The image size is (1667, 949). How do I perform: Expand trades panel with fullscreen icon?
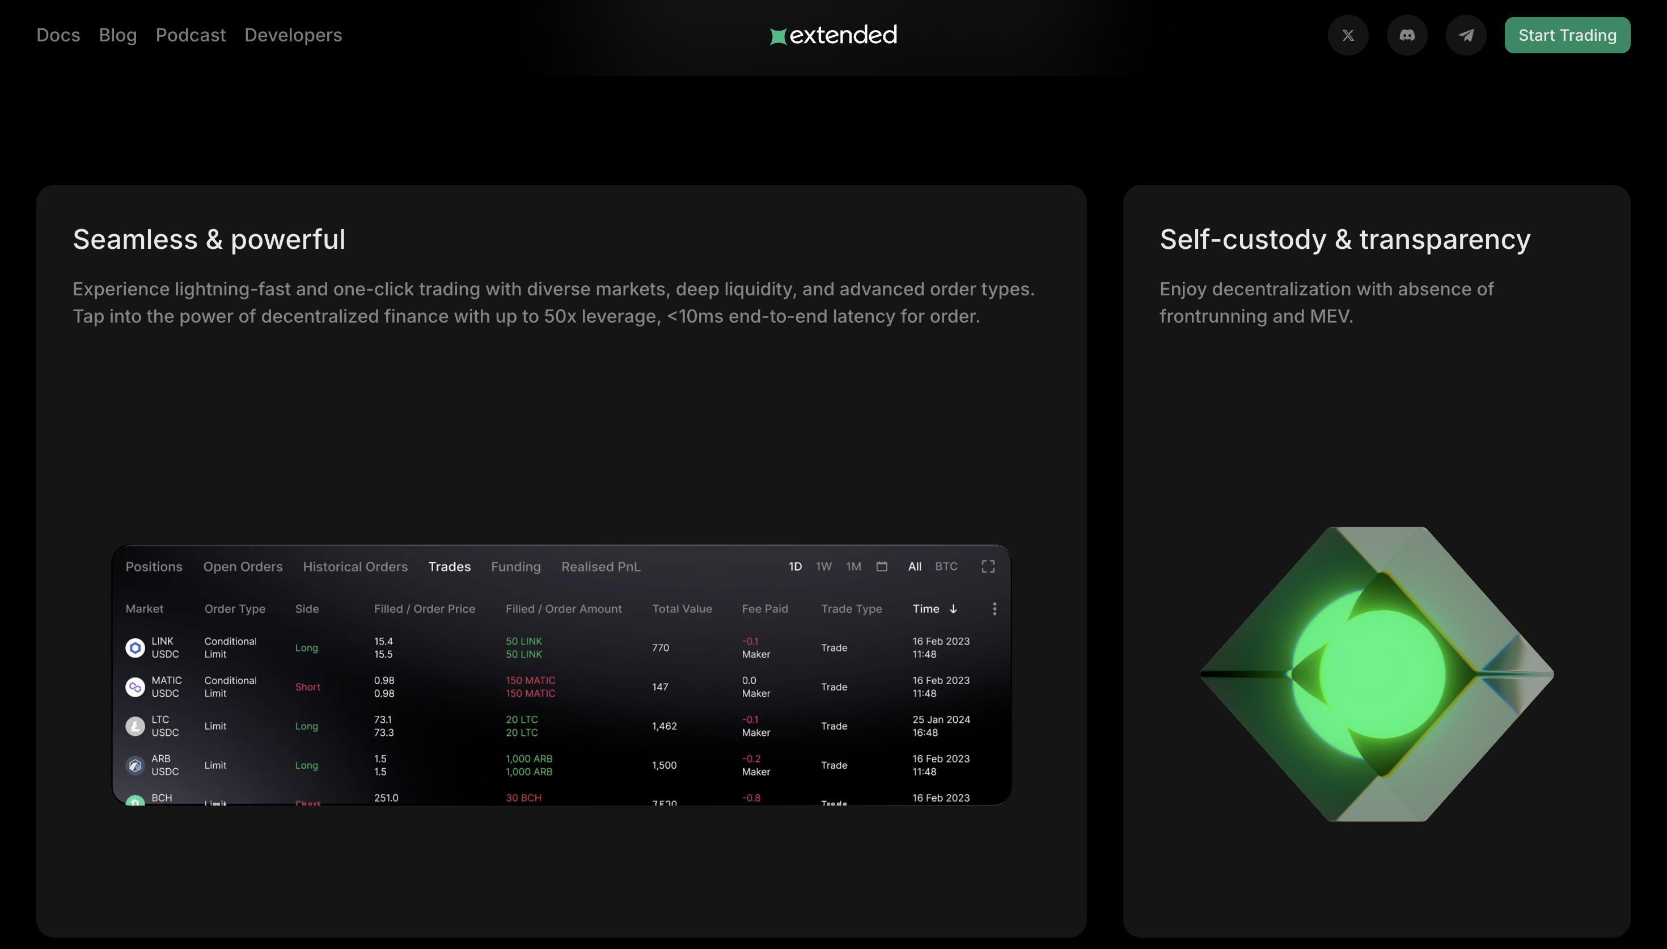988,566
